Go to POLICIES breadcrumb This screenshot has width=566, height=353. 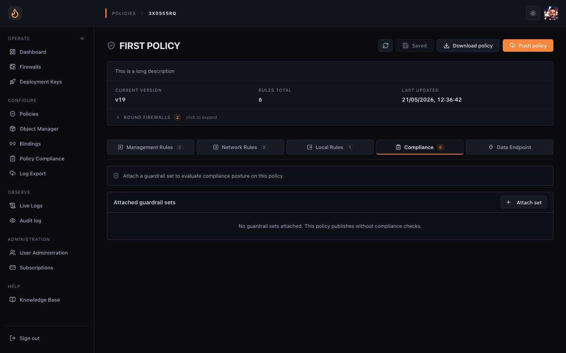[x=124, y=13]
